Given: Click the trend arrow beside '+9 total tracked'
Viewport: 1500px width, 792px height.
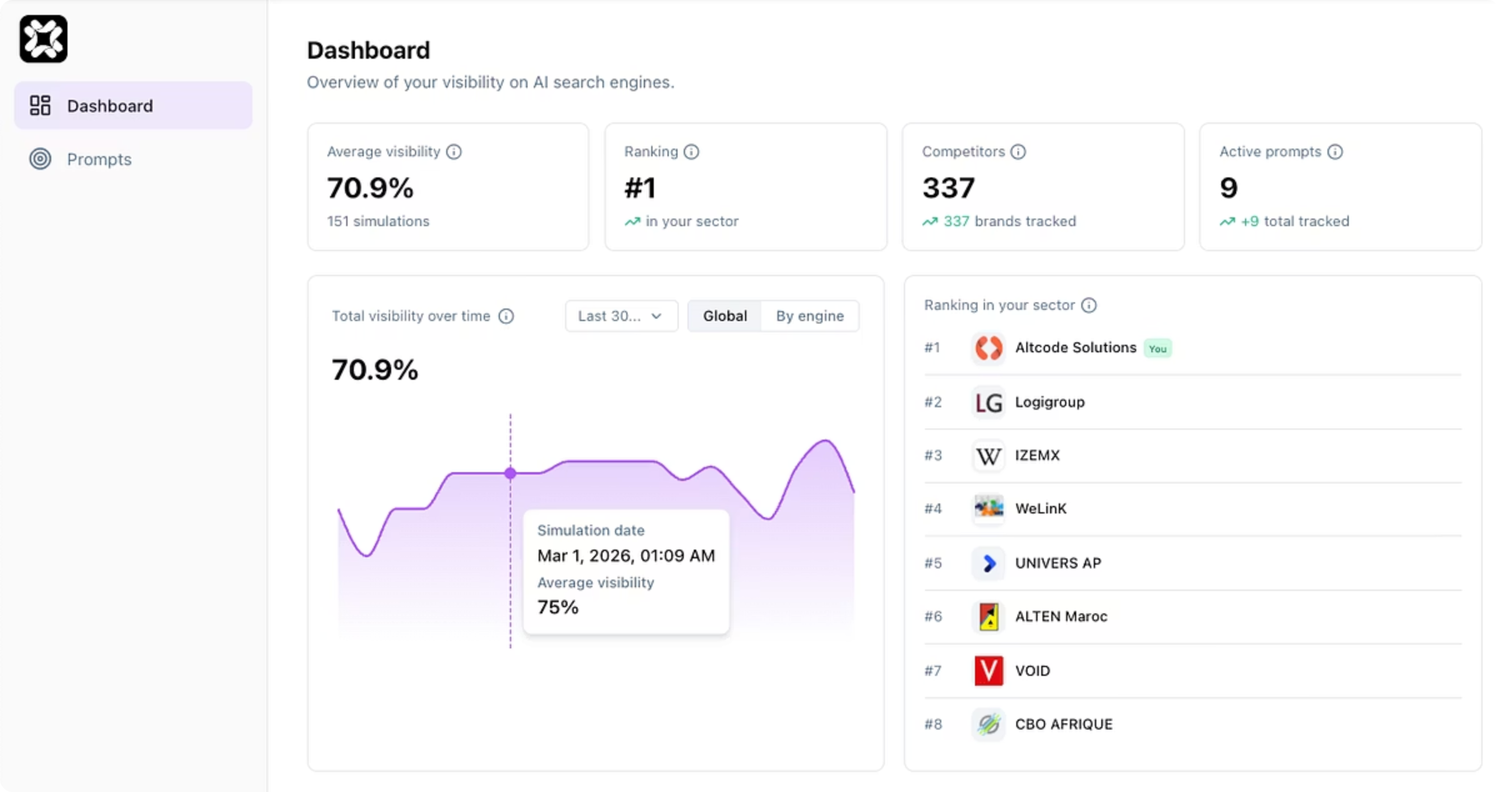Looking at the screenshot, I should (x=1227, y=222).
